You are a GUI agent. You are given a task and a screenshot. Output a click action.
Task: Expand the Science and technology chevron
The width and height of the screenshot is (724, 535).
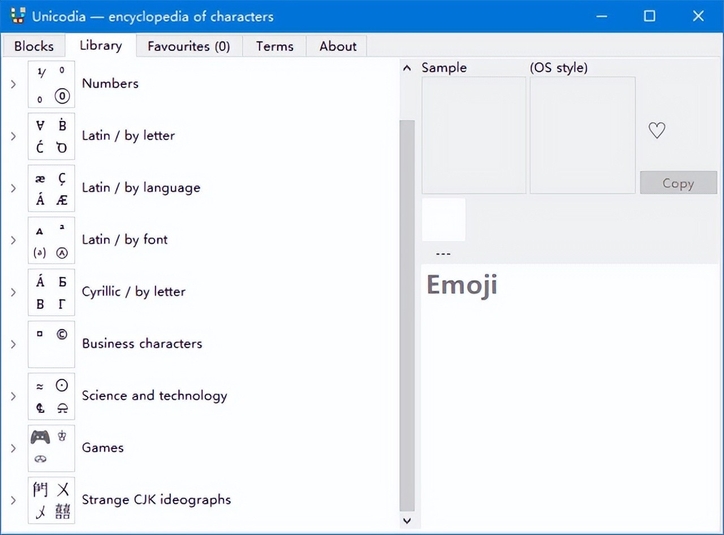click(x=14, y=396)
